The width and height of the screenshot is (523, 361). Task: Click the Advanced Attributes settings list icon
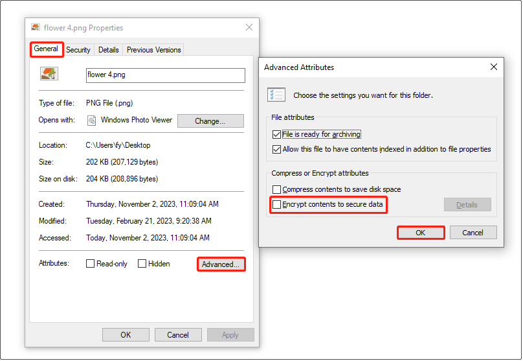pyautogui.click(x=276, y=95)
